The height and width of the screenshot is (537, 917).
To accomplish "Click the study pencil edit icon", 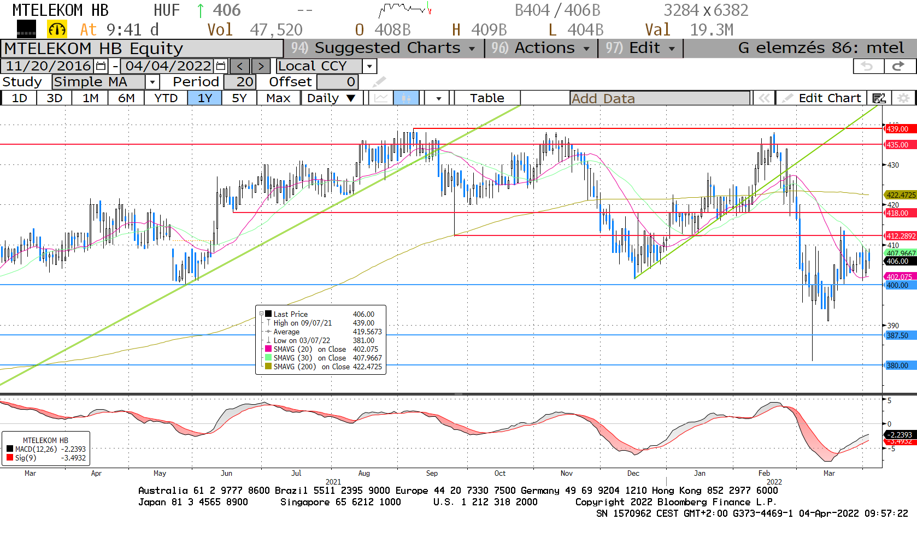I will coord(379,82).
